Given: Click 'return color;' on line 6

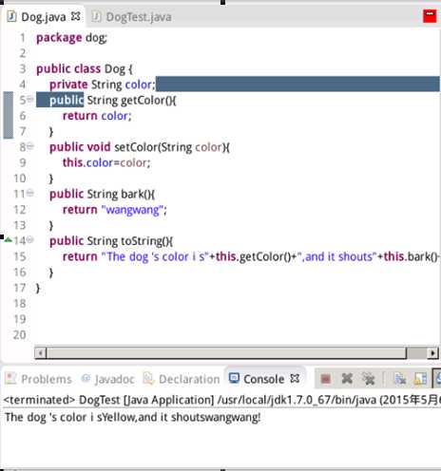Looking at the screenshot, I should 97,116.
